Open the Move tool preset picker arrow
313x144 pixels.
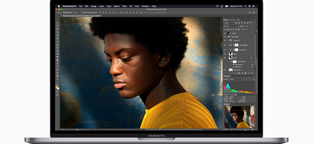pyautogui.click(x=61, y=12)
